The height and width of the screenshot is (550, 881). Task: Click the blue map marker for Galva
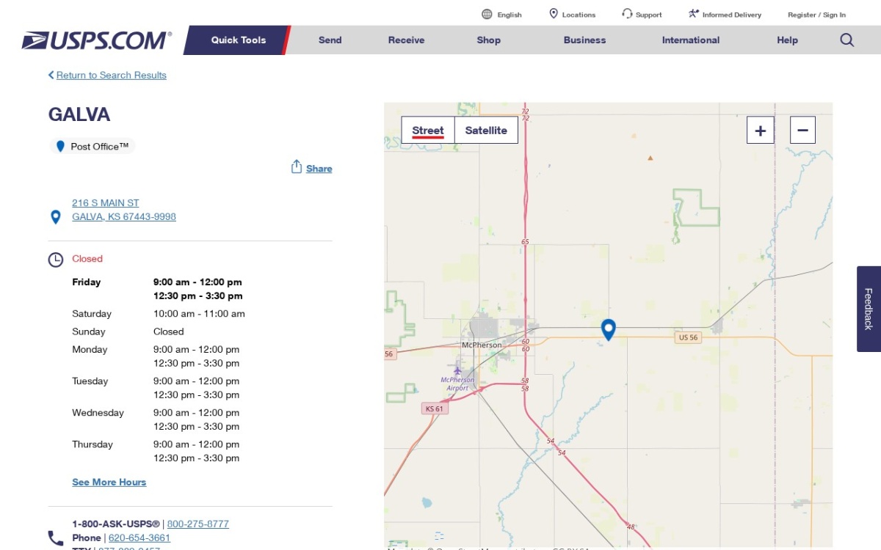click(x=608, y=330)
